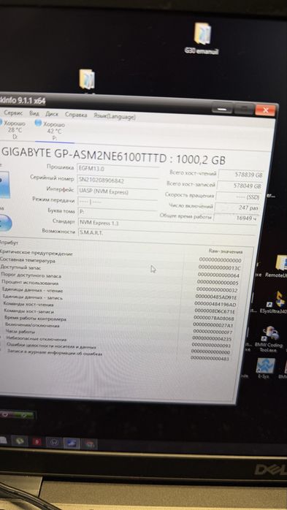Open the Вид menu

pyautogui.click(x=34, y=113)
